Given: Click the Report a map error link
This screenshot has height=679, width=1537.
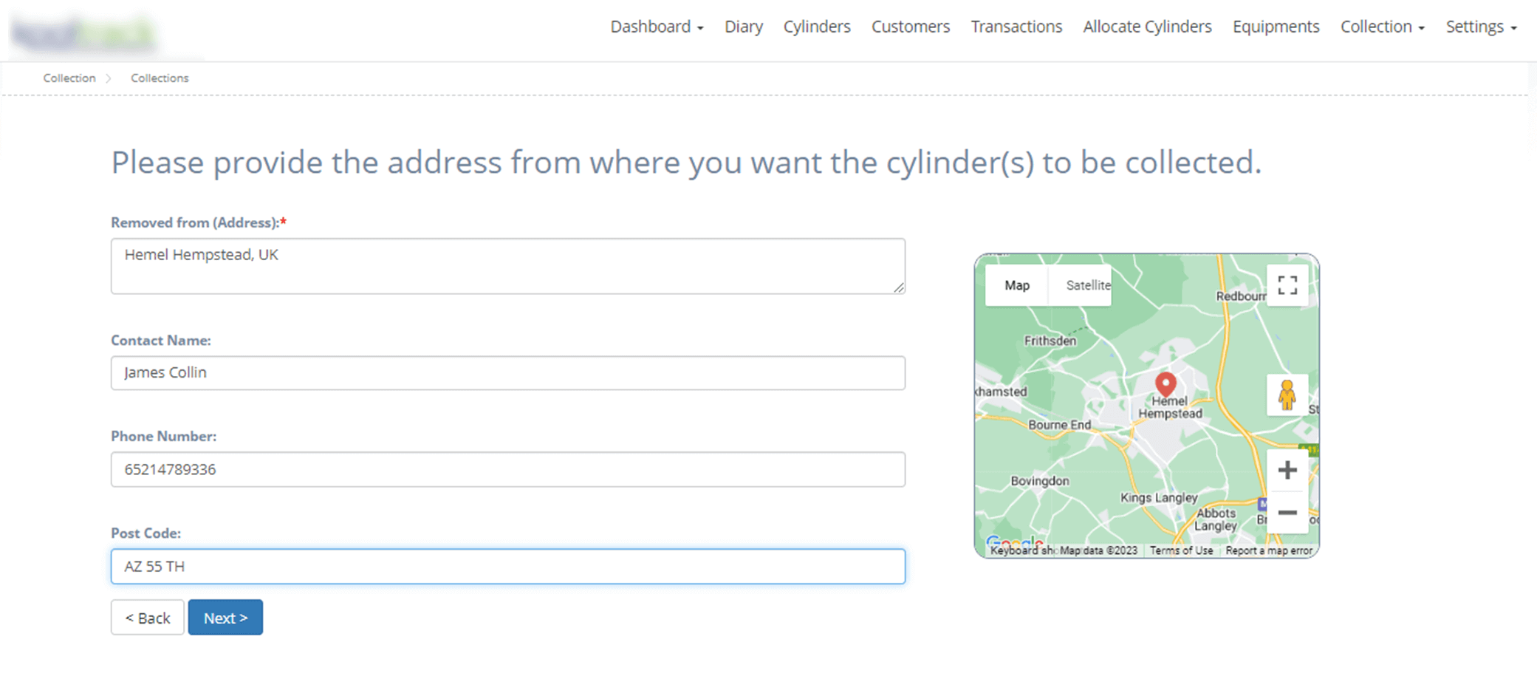Looking at the screenshot, I should (1268, 550).
